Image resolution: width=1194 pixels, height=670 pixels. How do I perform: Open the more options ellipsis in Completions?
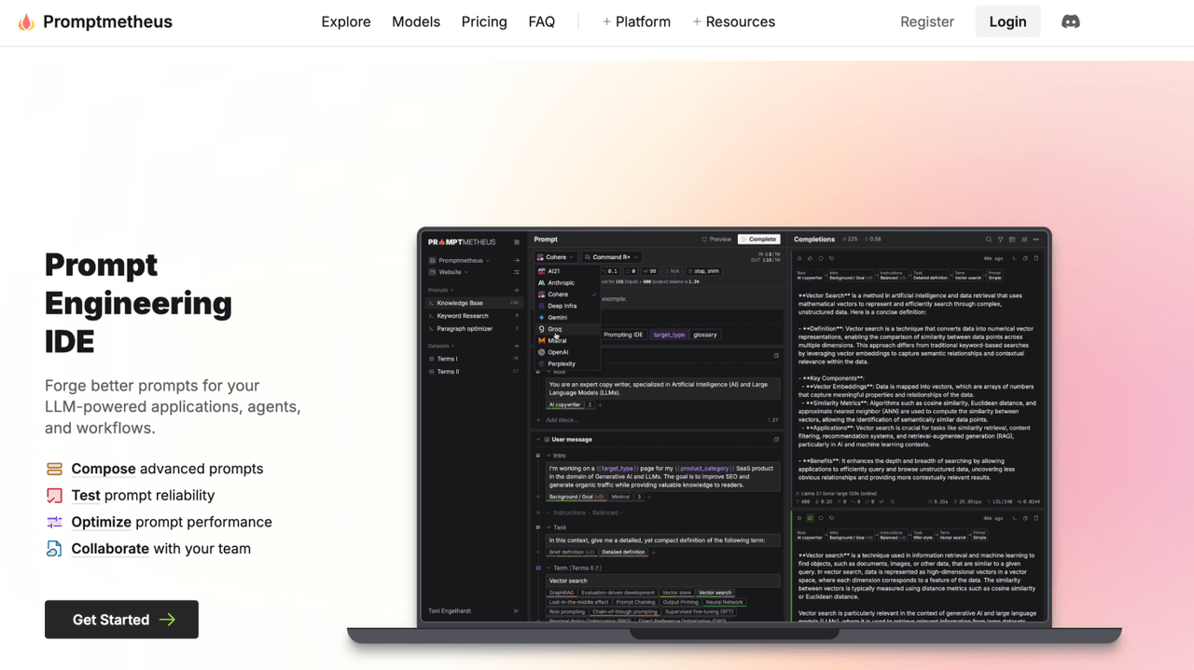tap(1036, 239)
